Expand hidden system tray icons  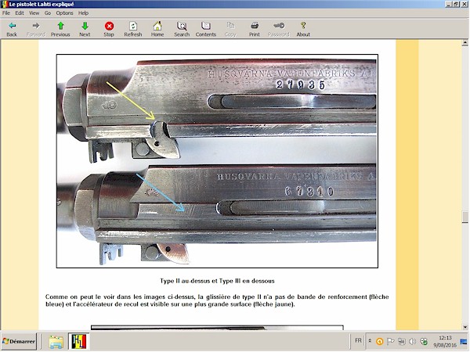coord(370,341)
